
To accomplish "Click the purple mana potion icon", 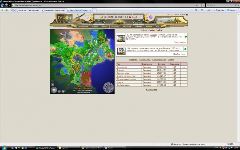I will 151,17.
